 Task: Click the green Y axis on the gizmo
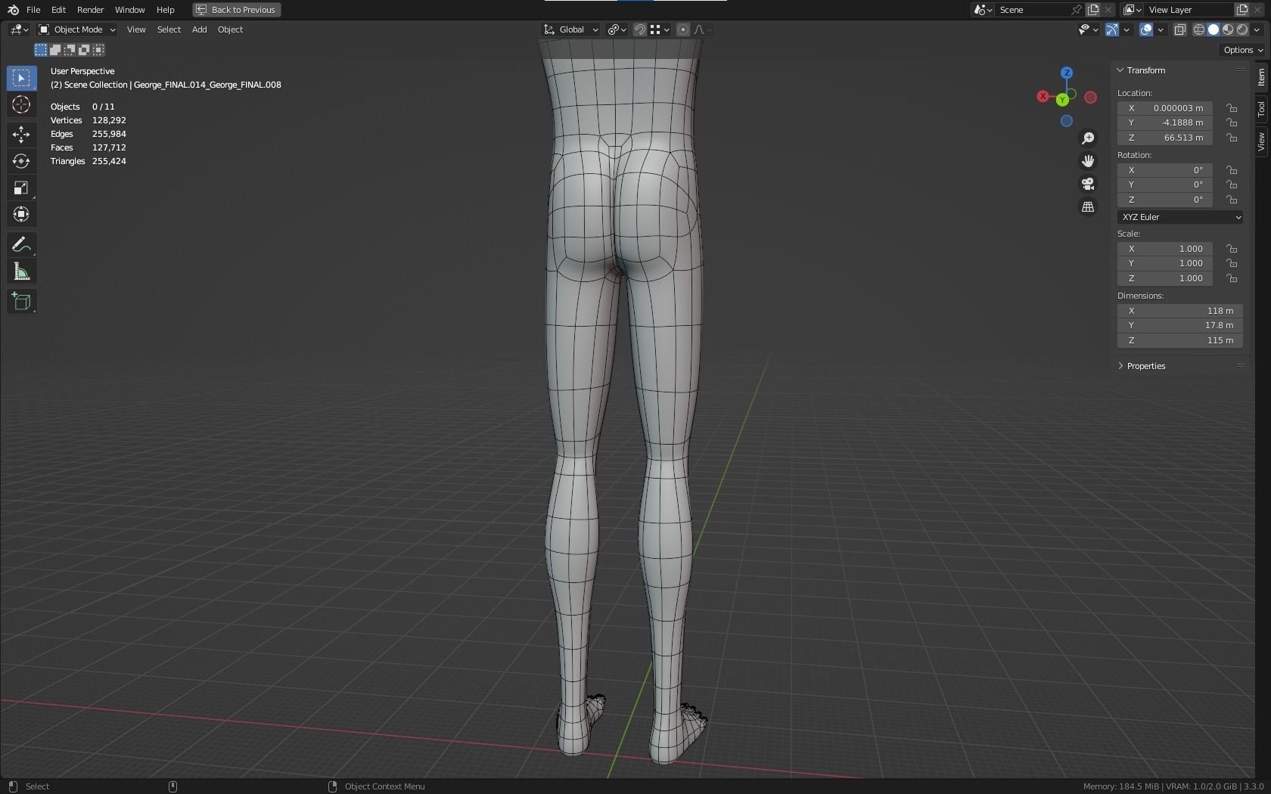coord(1062,100)
